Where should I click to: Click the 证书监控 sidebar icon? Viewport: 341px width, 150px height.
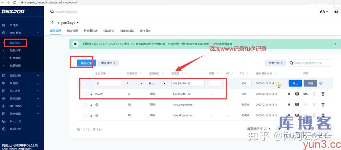[x=4, y=98]
